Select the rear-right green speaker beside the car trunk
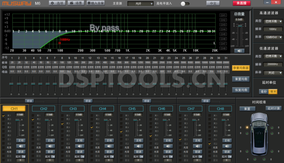Viewport: 284px width, 163px height. coord(272,151)
